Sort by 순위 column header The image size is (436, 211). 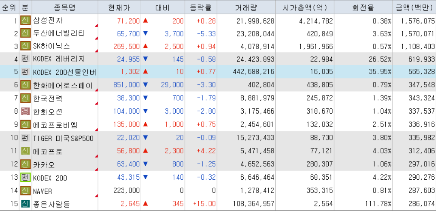point(9,7)
